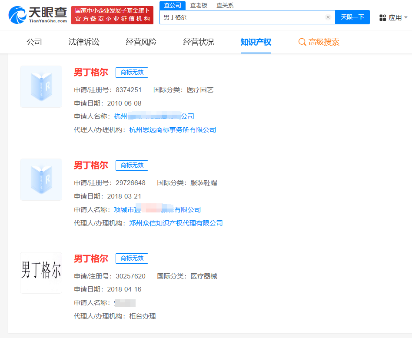This screenshot has width=412, height=338.
Task: Open 郑州众信知识产权代理有限公司 agency link
Action: (176, 223)
